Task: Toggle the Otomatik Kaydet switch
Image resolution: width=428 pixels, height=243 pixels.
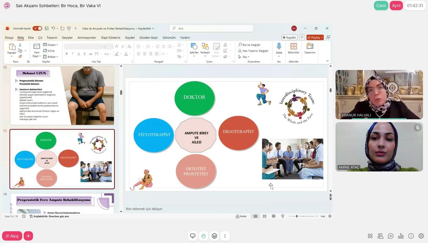Action: (37, 28)
